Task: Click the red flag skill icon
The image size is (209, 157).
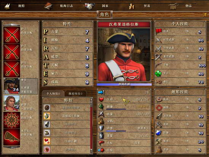Action: (x=158, y=32)
